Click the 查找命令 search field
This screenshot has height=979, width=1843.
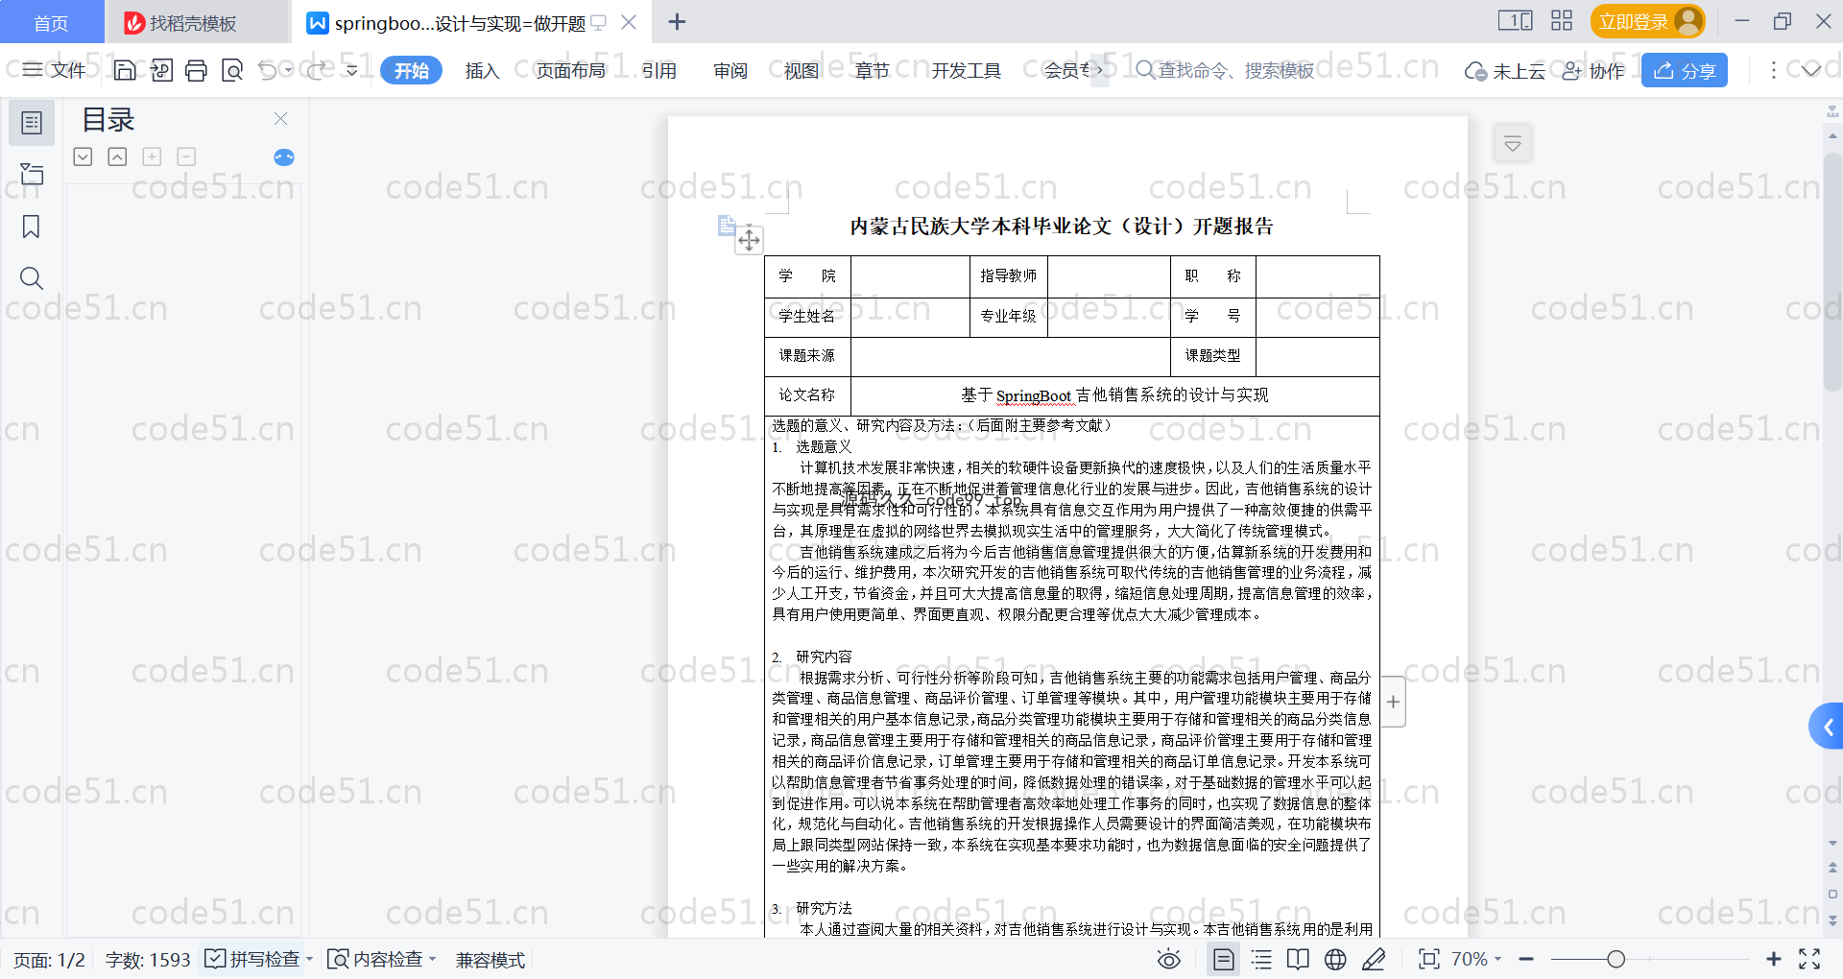tap(1225, 70)
